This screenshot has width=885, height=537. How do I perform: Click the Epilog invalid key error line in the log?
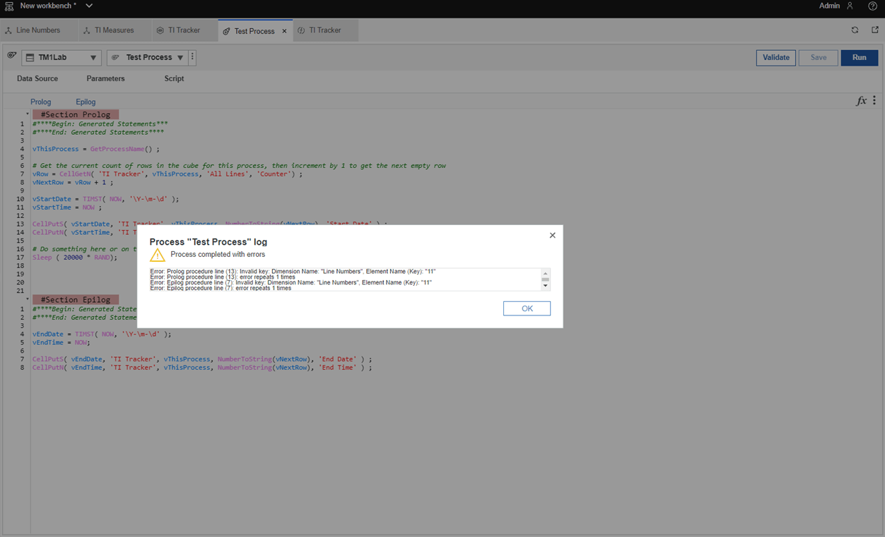click(291, 282)
